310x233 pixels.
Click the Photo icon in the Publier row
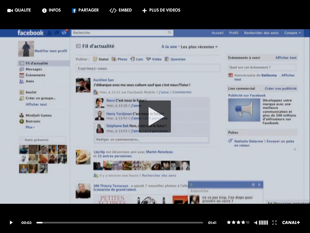click(114, 59)
